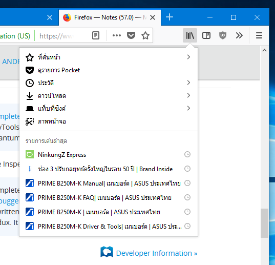Click the download arrow icon in menu

30,96
